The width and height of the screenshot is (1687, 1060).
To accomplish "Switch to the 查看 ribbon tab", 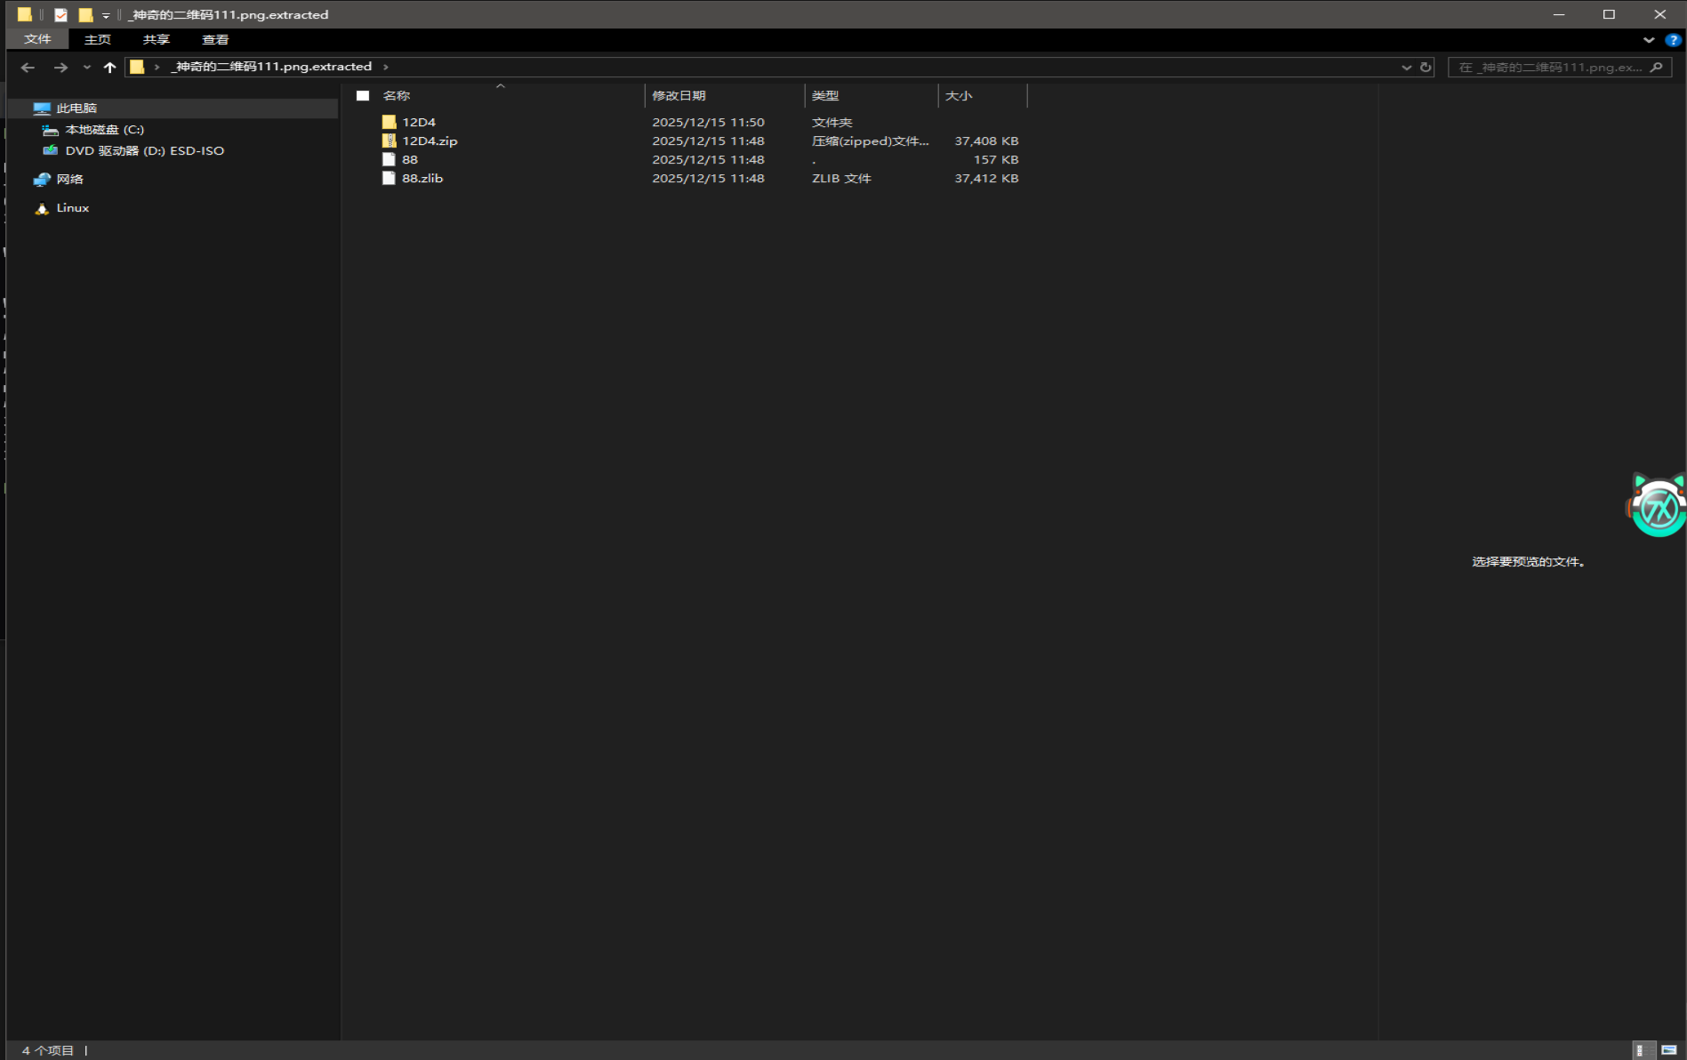I will coord(215,39).
